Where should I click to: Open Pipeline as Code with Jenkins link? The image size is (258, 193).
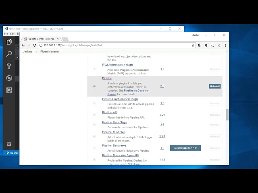(x=136, y=90)
